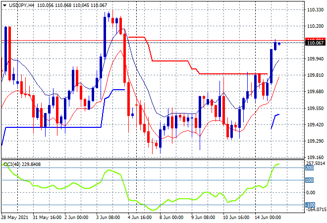The height and width of the screenshot is (223, 327).
Task: Click the 109.550 price scale label
Action: tap(315, 108)
